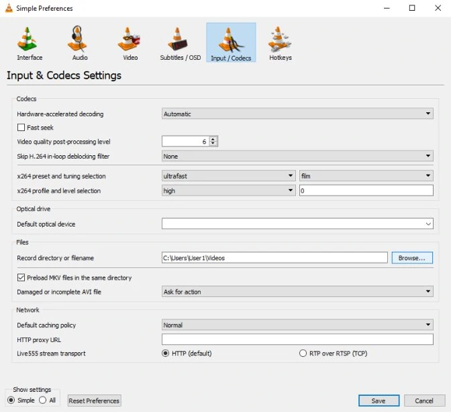Maximize the Simple Preferences window

412,8
